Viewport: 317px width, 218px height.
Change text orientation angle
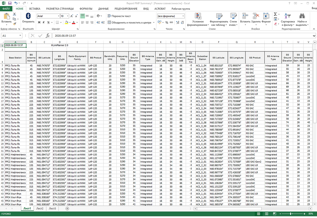coord(98,16)
